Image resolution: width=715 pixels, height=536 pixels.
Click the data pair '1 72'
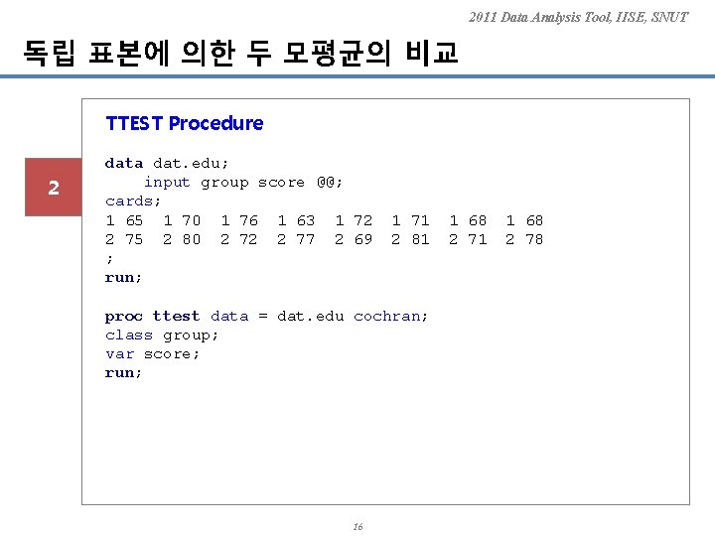(x=354, y=220)
